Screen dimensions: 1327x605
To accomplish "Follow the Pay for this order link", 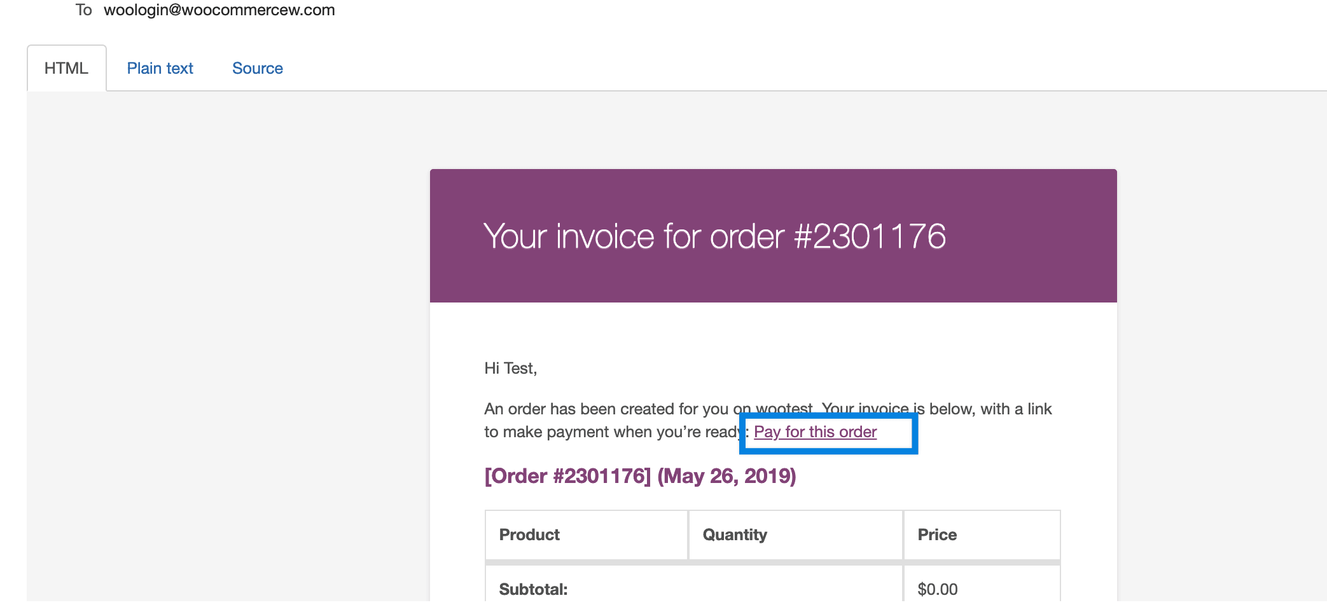I will (815, 432).
